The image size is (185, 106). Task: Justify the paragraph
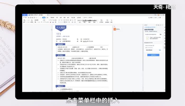(x=65, y=22)
